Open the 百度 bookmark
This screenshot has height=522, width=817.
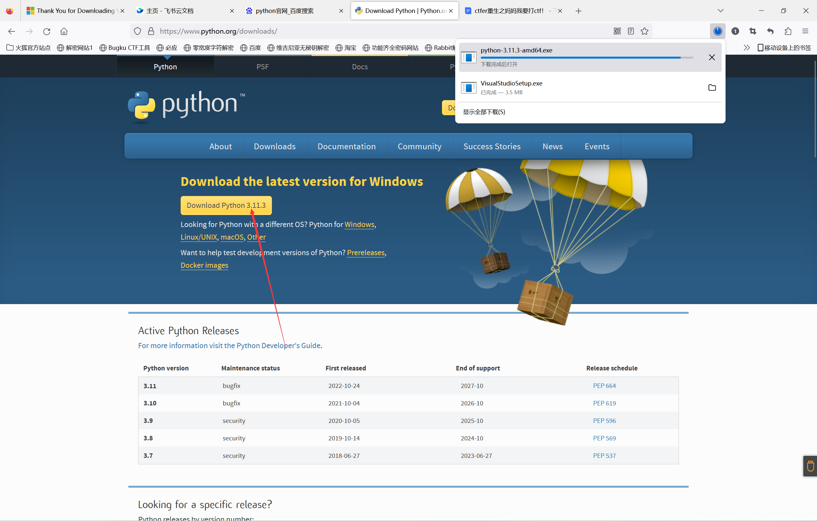250,48
